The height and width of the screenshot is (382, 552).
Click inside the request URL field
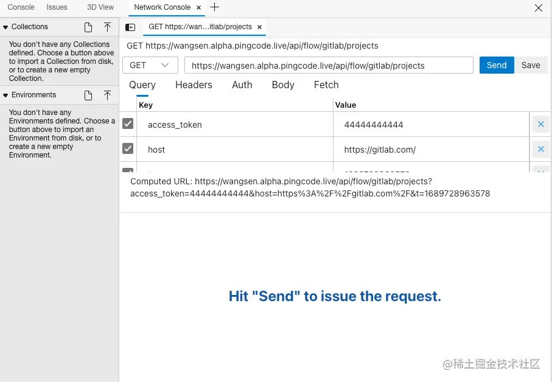(329, 65)
